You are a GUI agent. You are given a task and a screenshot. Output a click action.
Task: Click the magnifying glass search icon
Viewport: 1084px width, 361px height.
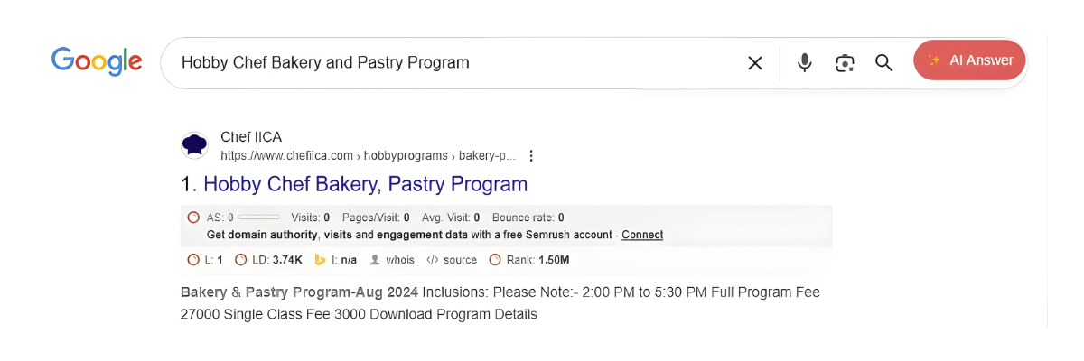coord(883,62)
